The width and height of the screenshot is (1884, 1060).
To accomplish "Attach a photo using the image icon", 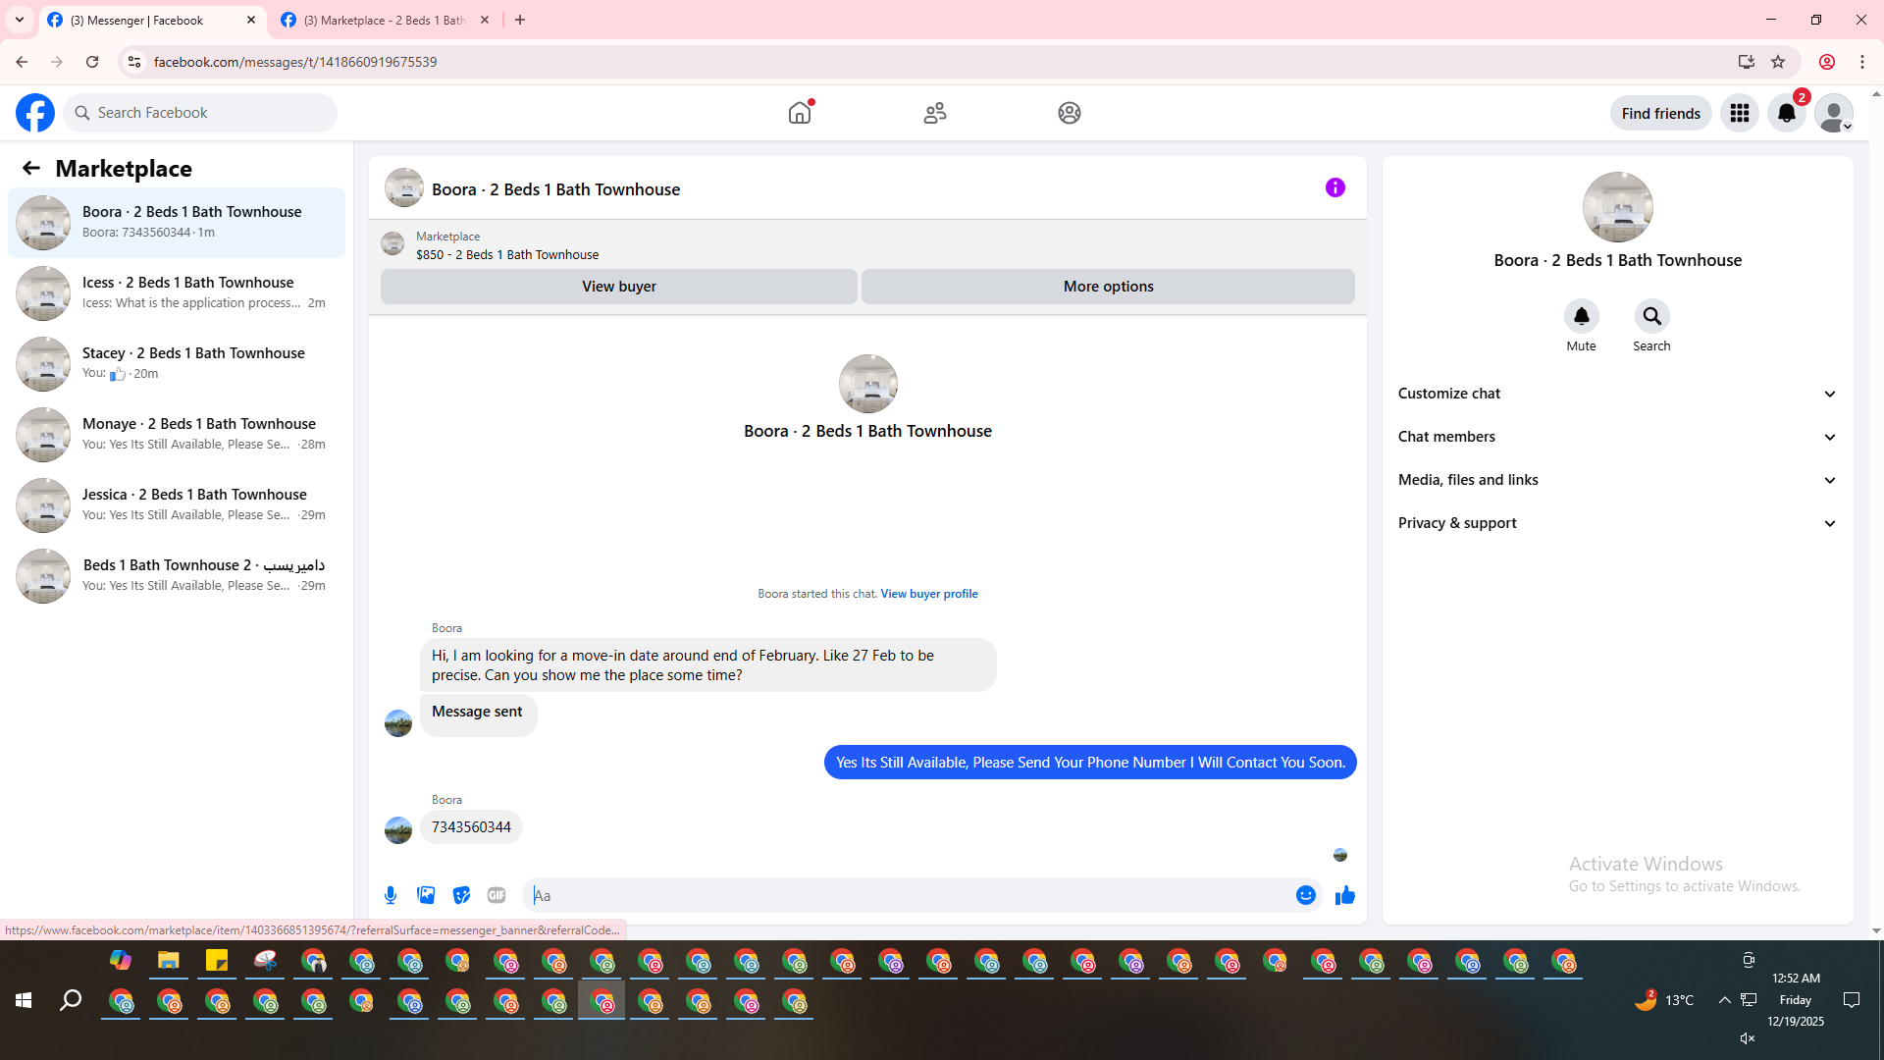I will coord(426,895).
